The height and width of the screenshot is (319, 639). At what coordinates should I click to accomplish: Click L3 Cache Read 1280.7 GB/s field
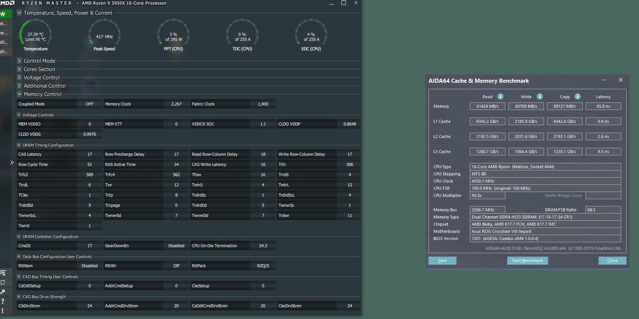click(x=488, y=152)
